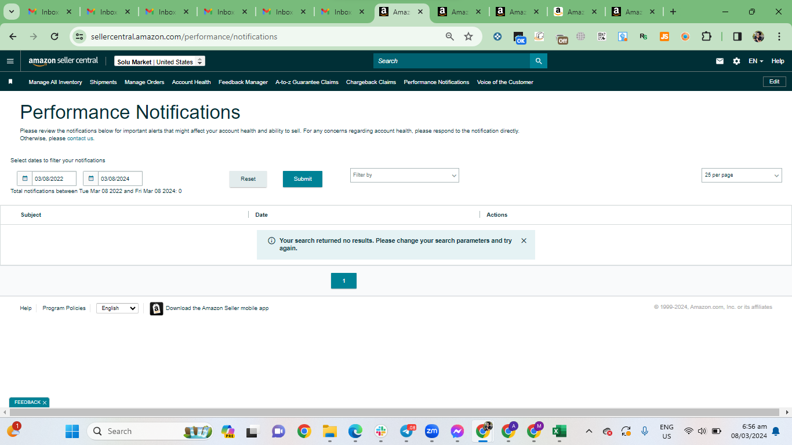792x445 pixels.
Task: Open A-to-z Guarantee Claims
Action: coord(307,82)
